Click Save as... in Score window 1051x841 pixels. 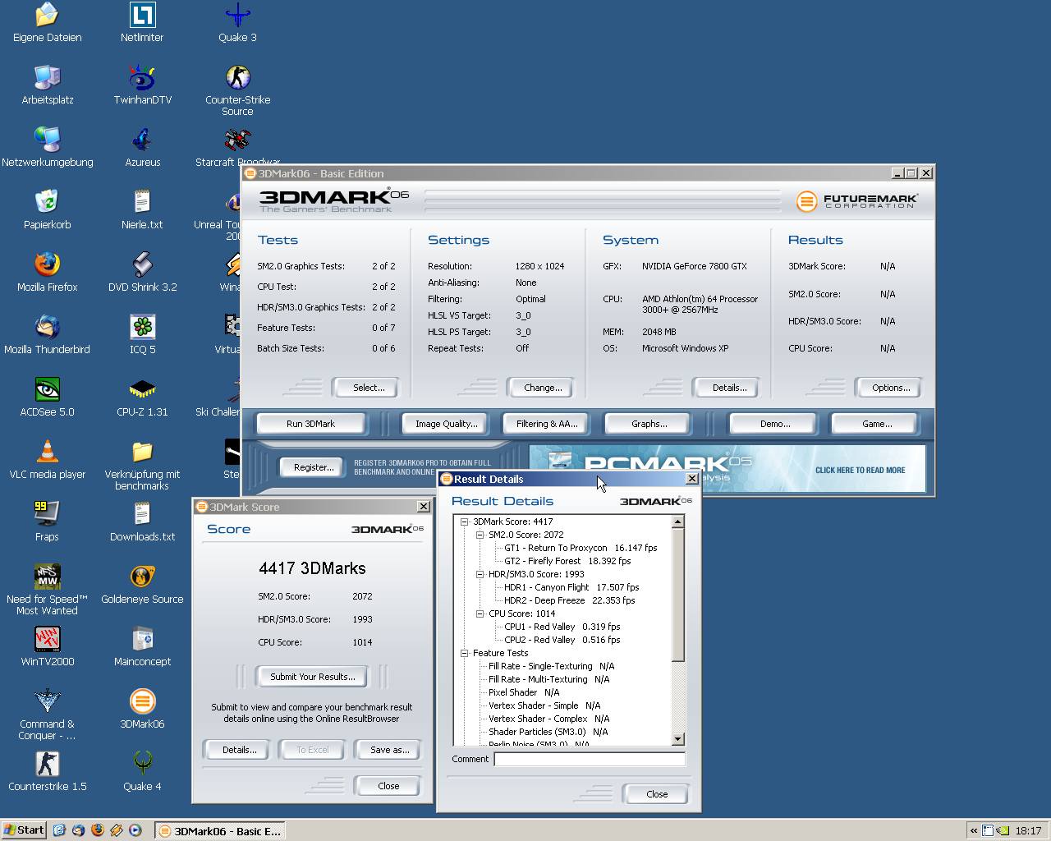tap(389, 750)
